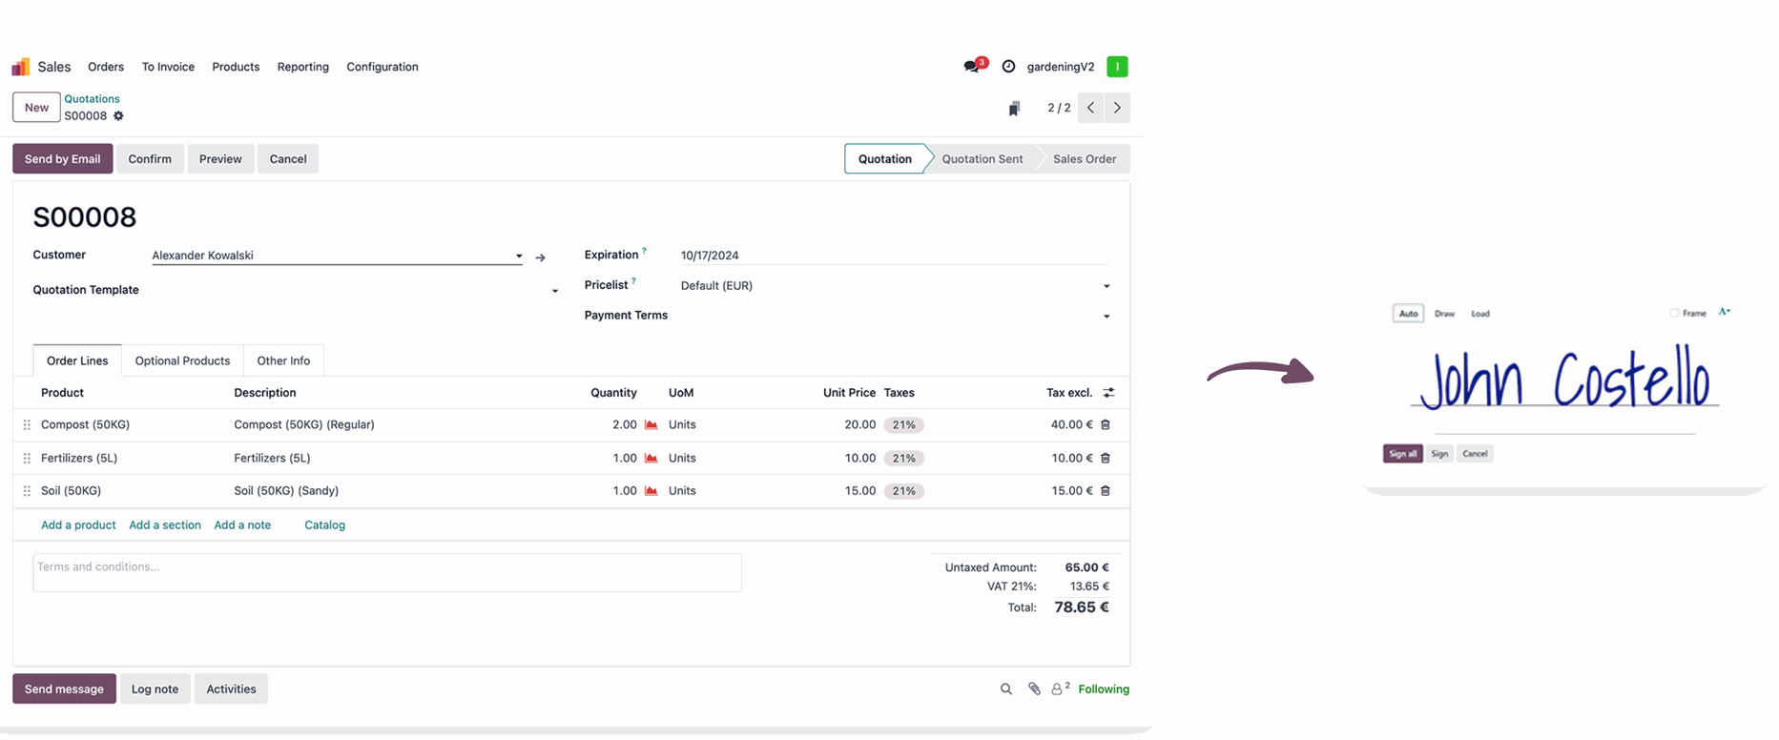Viewport: 1779px width, 740px height.
Task: Enable the Frame checkbox in signature panel
Action: [x=1674, y=313]
